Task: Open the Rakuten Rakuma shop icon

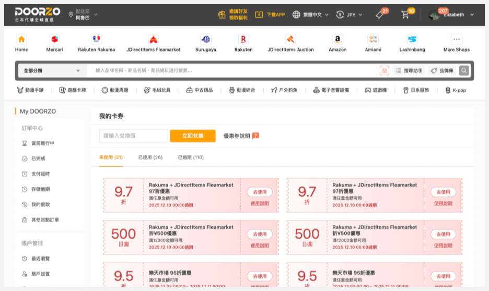Action: [96, 39]
